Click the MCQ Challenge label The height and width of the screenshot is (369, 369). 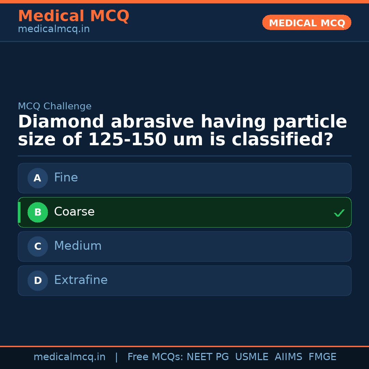[55, 107]
